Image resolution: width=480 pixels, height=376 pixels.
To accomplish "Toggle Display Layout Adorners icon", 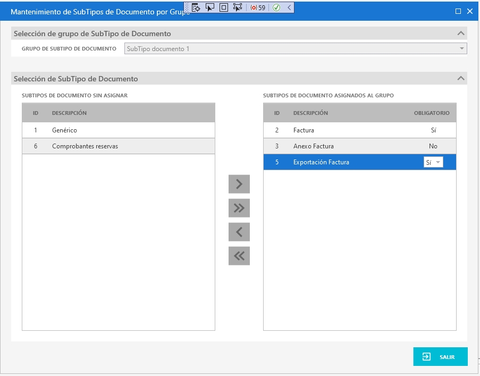I will point(224,7).
